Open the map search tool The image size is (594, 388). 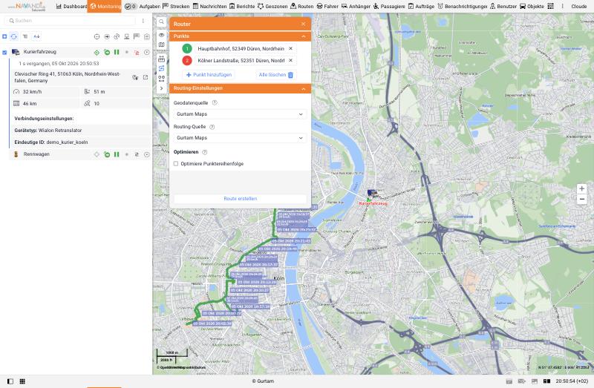click(161, 22)
